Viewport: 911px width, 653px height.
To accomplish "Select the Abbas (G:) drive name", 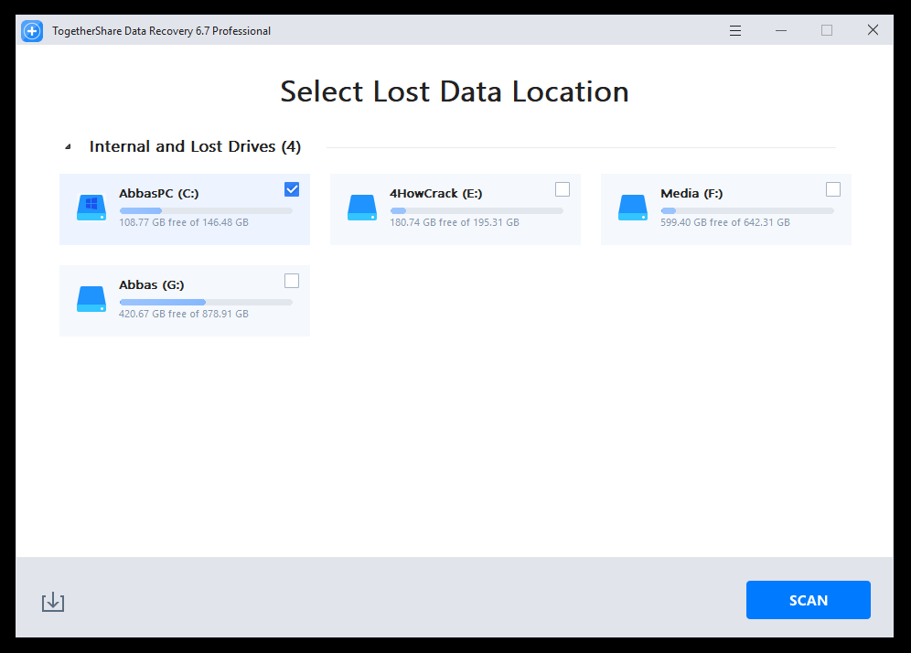I will pos(152,284).
